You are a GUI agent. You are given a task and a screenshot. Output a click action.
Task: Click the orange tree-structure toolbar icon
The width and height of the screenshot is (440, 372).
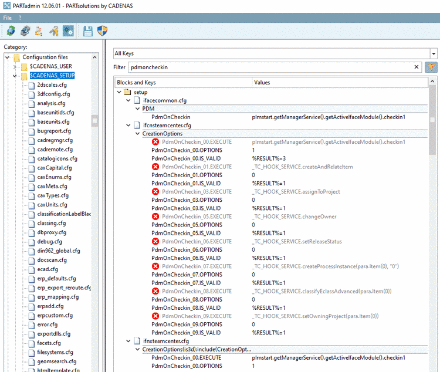(x=39, y=31)
